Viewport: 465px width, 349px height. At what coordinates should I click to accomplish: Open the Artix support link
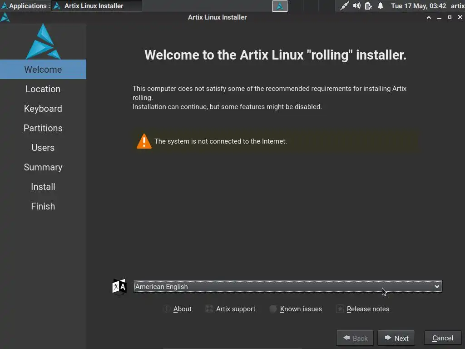tap(235, 309)
